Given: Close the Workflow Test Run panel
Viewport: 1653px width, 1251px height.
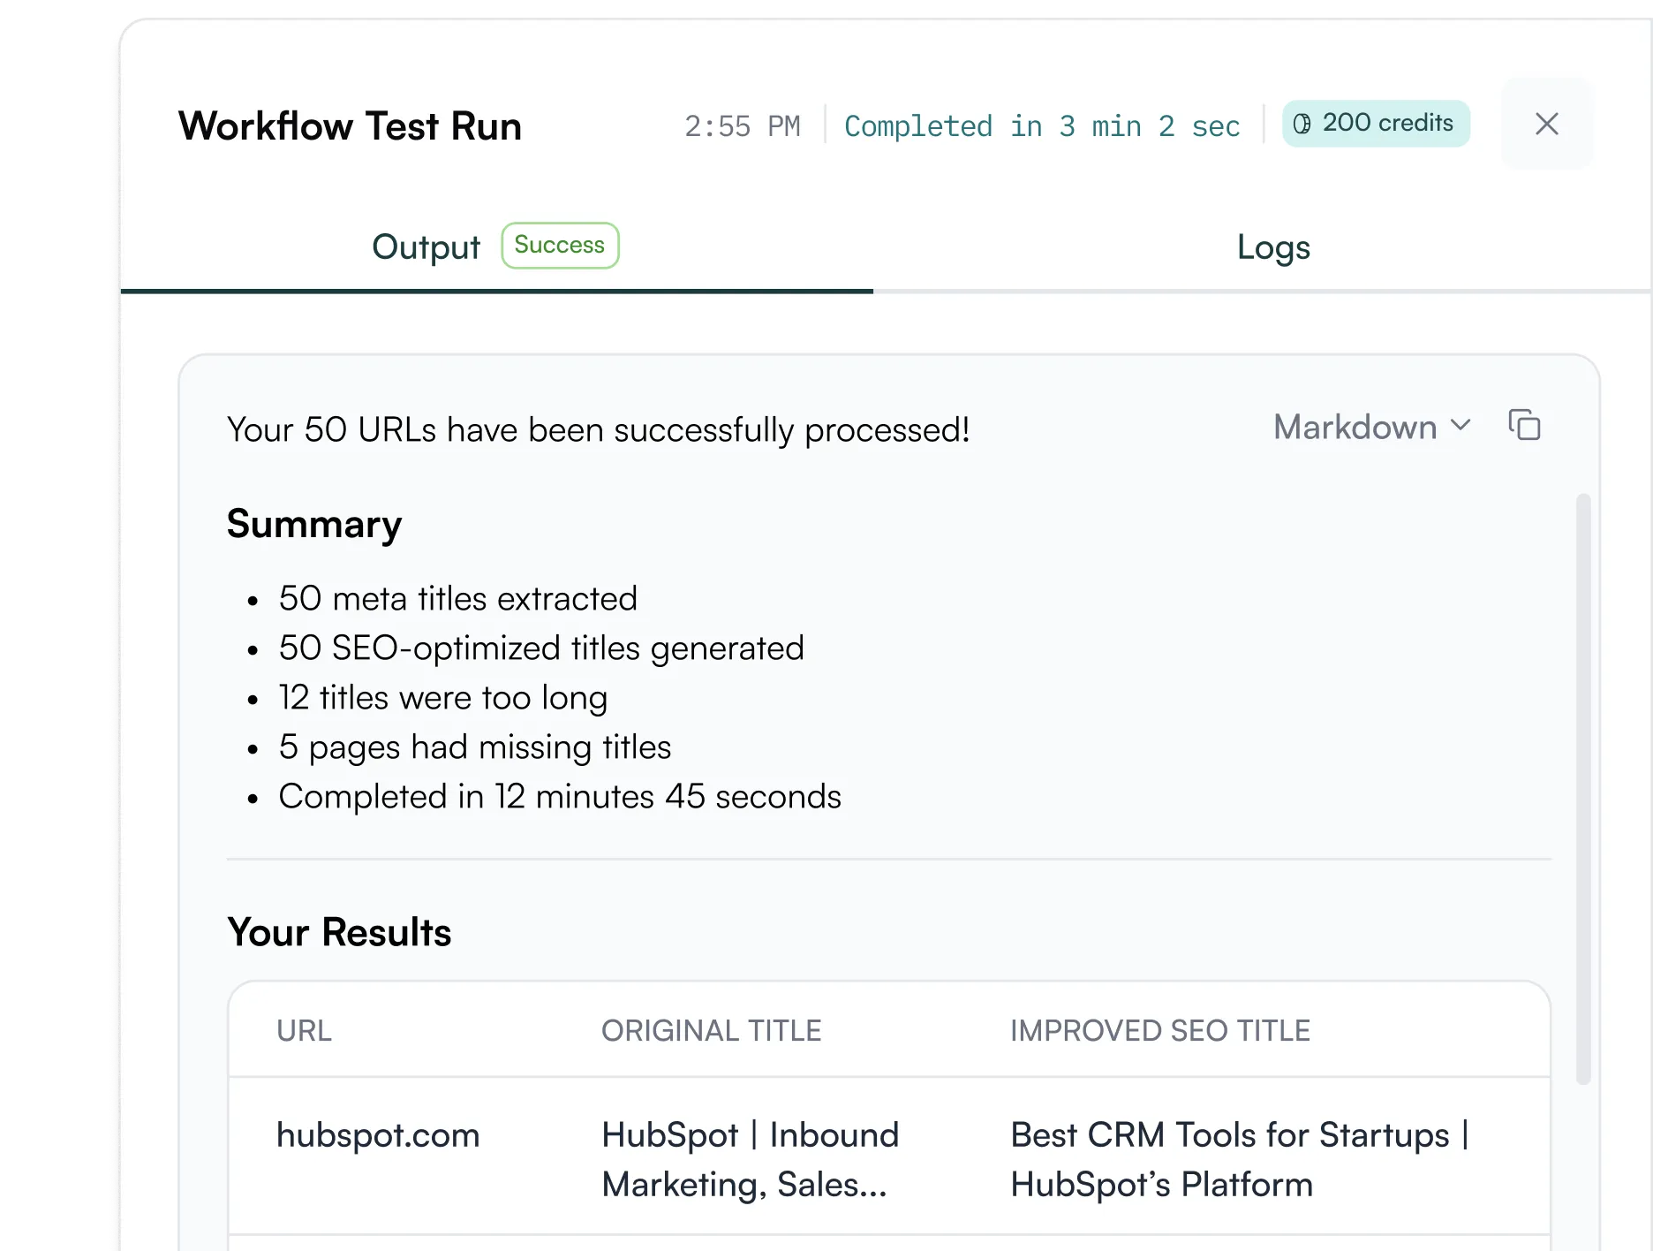Looking at the screenshot, I should click(x=1547, y=124).
